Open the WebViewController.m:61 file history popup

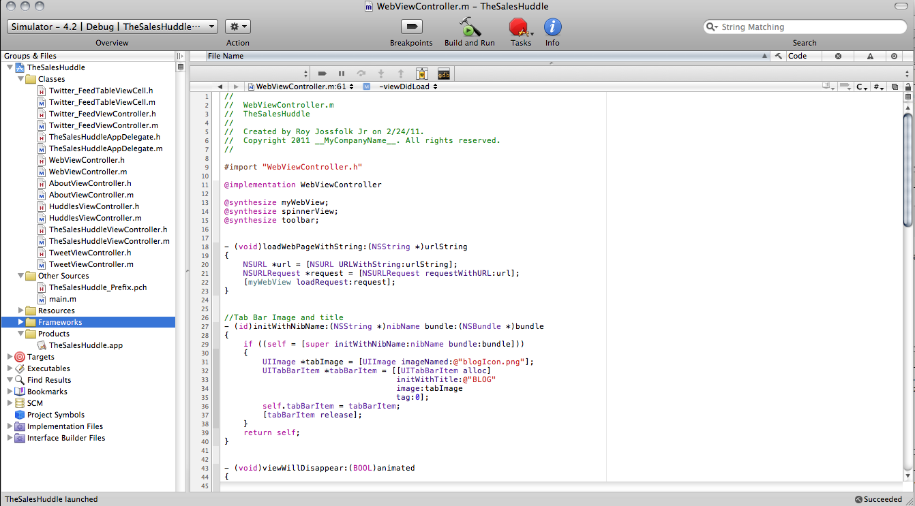click(x=300, y=86)
